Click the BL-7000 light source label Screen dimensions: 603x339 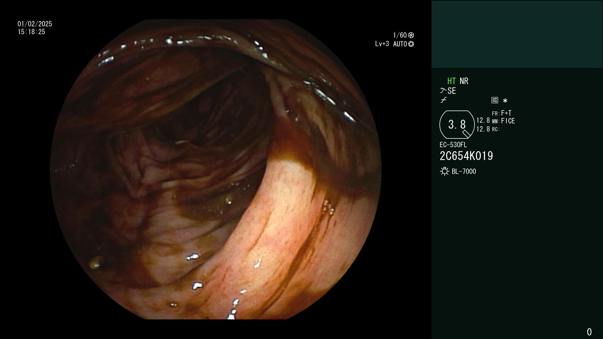point(464,171)
